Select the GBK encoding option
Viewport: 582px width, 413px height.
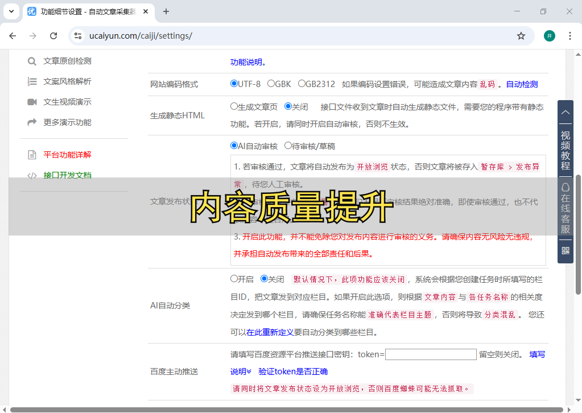[x=271, y=84]
